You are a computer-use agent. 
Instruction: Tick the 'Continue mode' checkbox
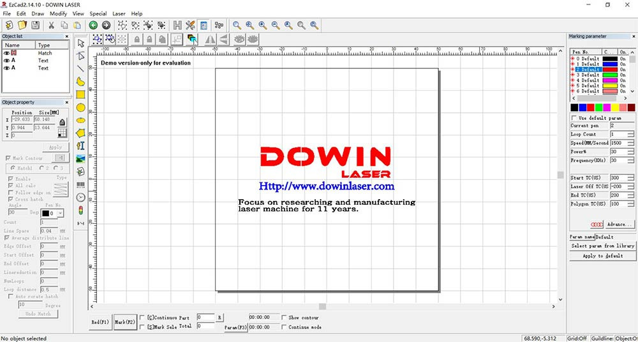(x=285, y=327)
